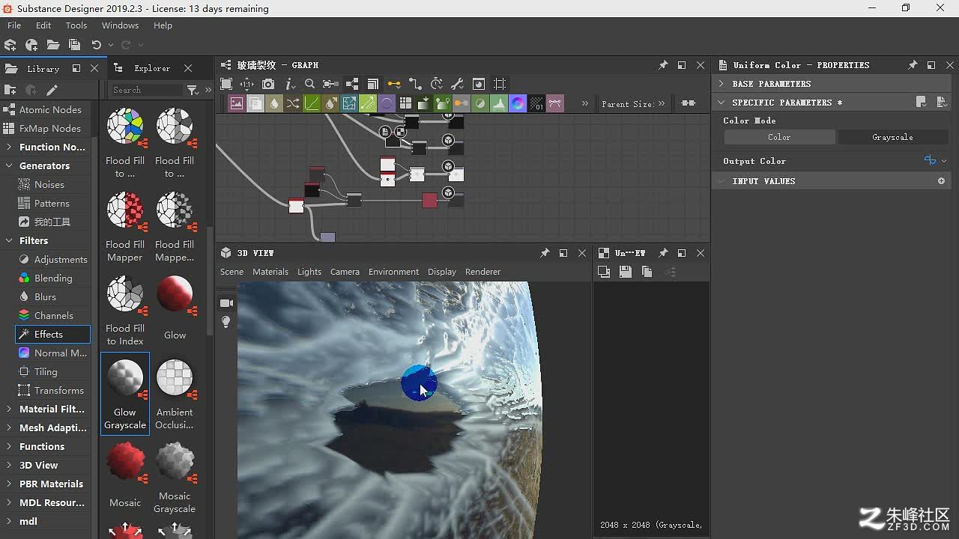Pin the 2D view panel
The image size is (959, 539).
[663, 253]
